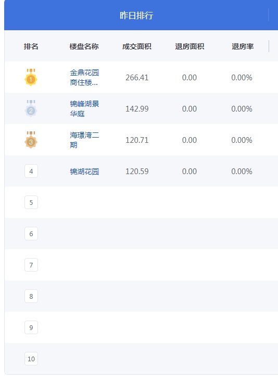This screenshot has width=278, height=379.
Task: Click the 120.71 transaction area value
Action: pos(137,140)
